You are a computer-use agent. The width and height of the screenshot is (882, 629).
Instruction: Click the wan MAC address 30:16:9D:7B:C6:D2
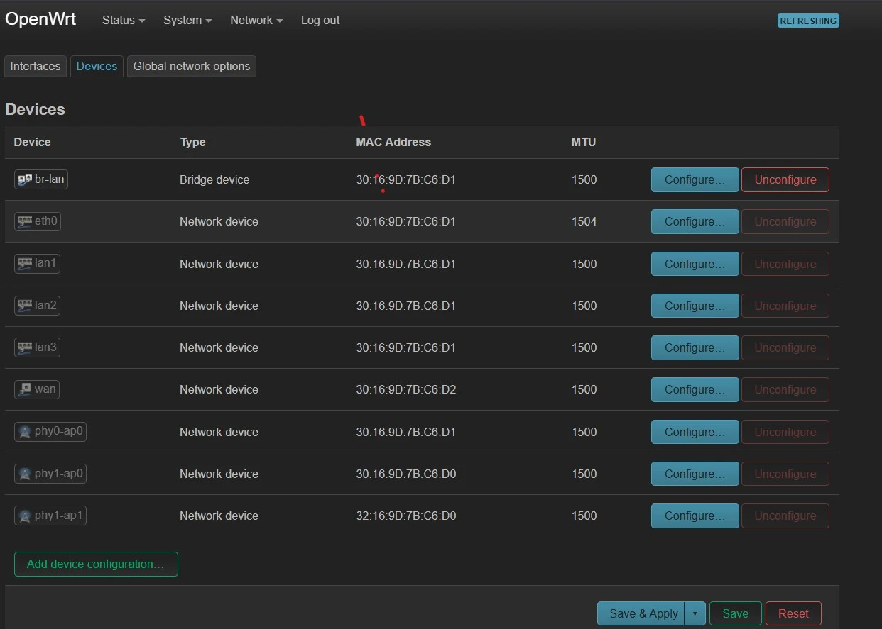pyautogui.click(x=406, y=389)
